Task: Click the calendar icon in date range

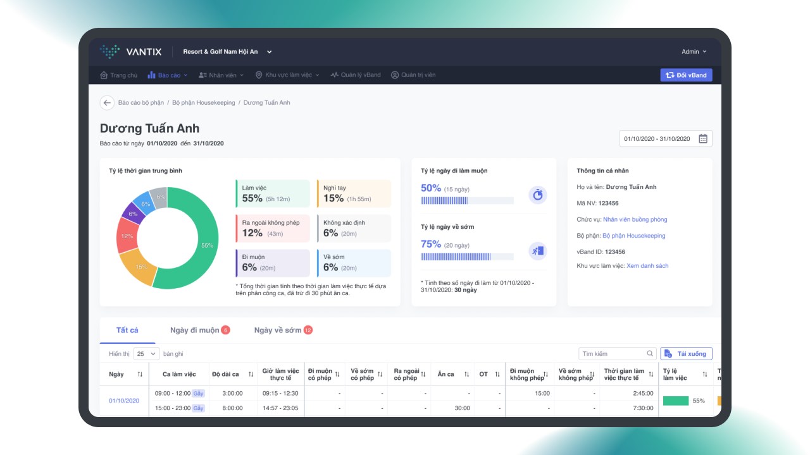Action: click(x=702, y=138)
